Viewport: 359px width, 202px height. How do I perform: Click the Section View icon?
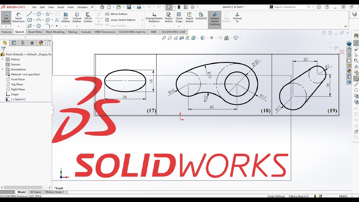[181, 38]
